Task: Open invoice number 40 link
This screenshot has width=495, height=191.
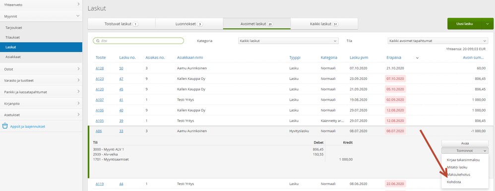Action: point(121,110)
